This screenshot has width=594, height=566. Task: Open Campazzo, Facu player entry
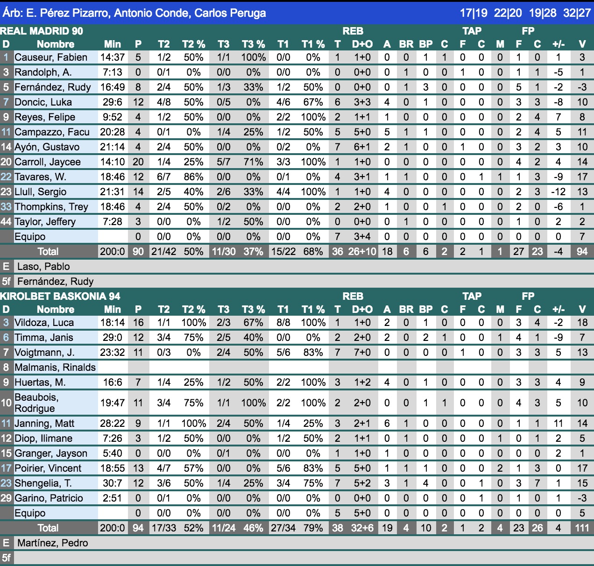[x=52, y=132]
